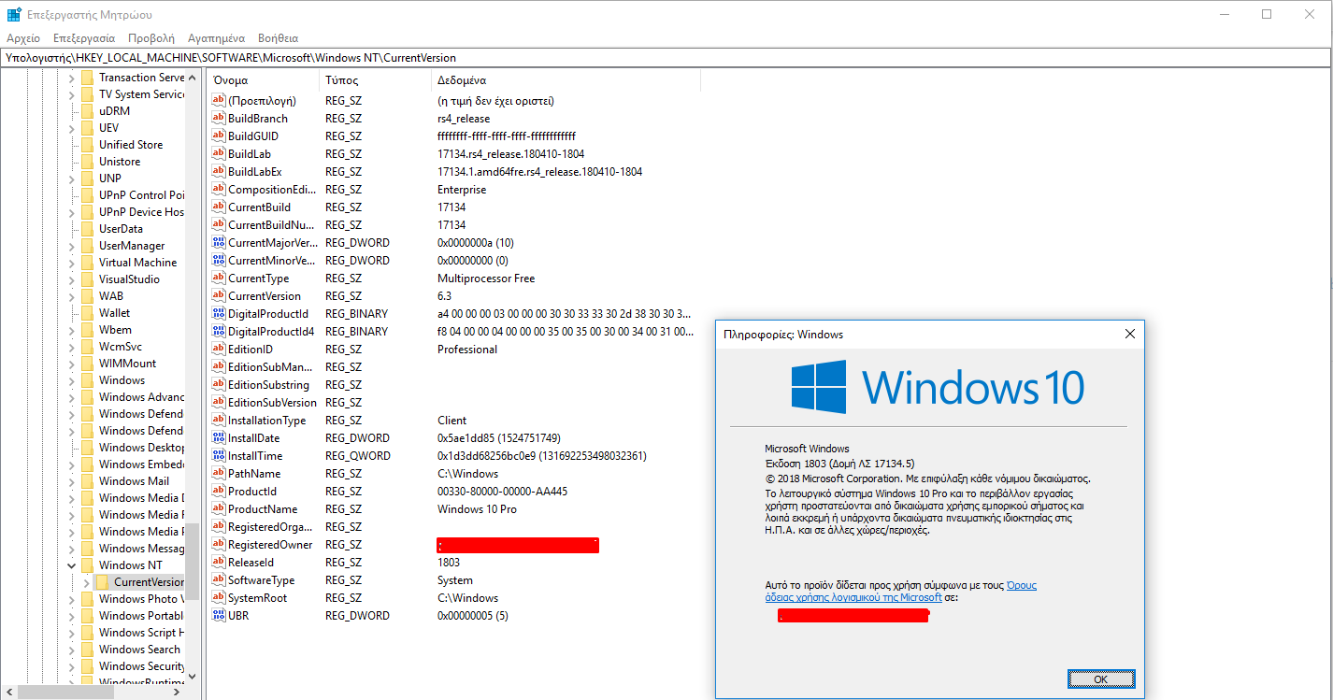The height and width of the screenshot is (700, 1333).
Task: Sort values by the Όνομα column header
Action: point(263,80)
